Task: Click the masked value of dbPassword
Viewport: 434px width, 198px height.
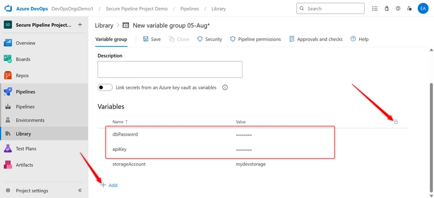Action: [244, 136]
